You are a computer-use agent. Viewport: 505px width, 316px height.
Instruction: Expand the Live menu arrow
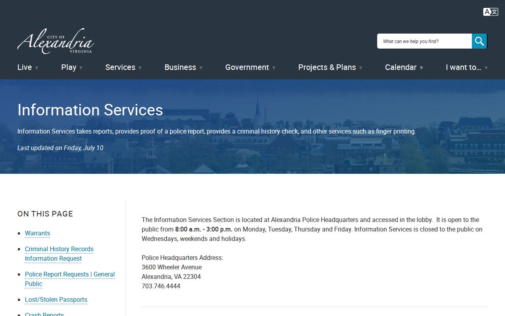pyautogui.click(x=37, y=68)
